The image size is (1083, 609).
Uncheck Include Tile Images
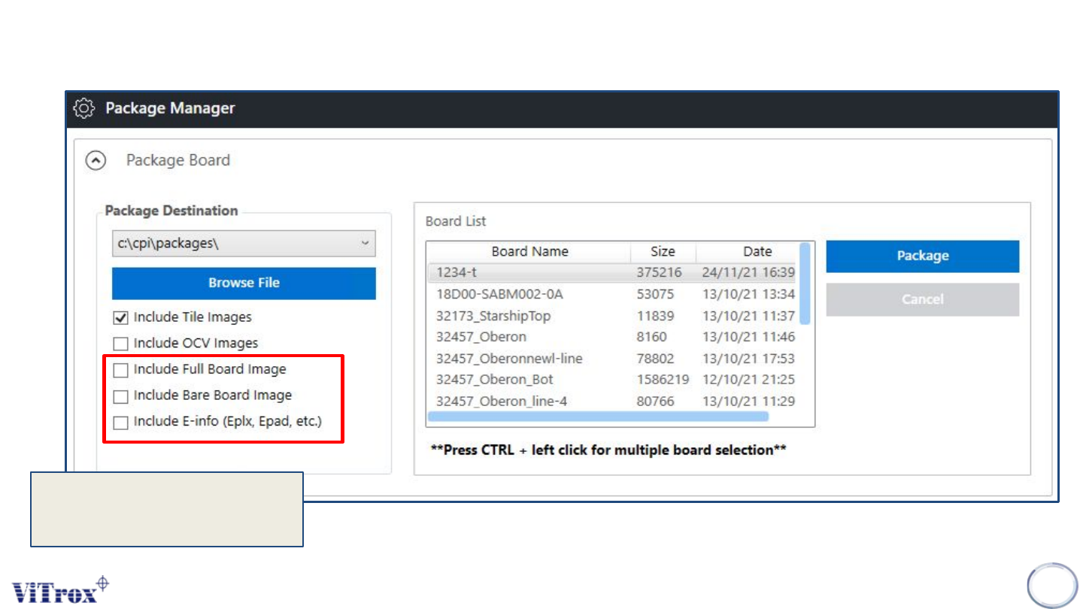120,318
